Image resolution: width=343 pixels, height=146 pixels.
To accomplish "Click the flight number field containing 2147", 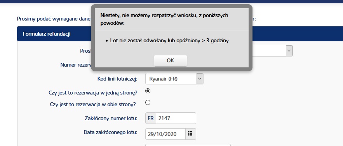I will coord(176,118).
